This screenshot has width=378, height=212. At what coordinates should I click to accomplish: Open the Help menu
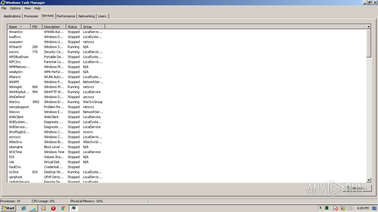[x=38, y=8]
